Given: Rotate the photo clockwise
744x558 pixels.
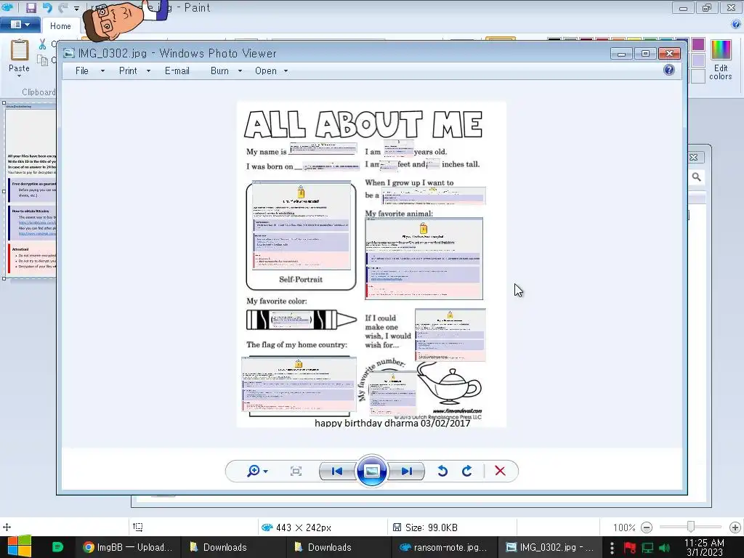Looking at the screenshot, I should click(x=467, y=471).
